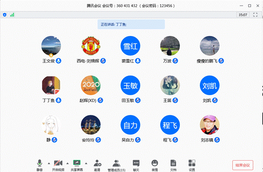The width and height of the screenshot is (263, 172).
Task: Click the green network signal indicator
Action: click(12, 15)
